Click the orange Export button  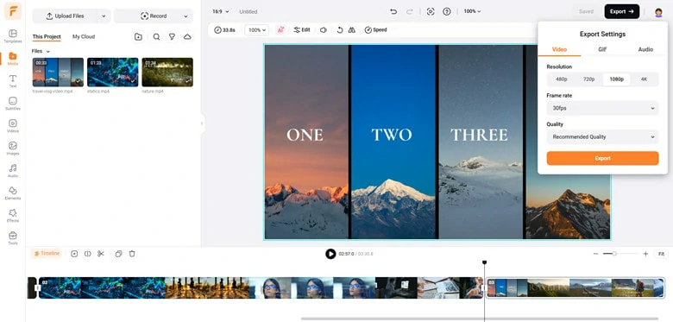pyautogui.click(x=602, y=158)
